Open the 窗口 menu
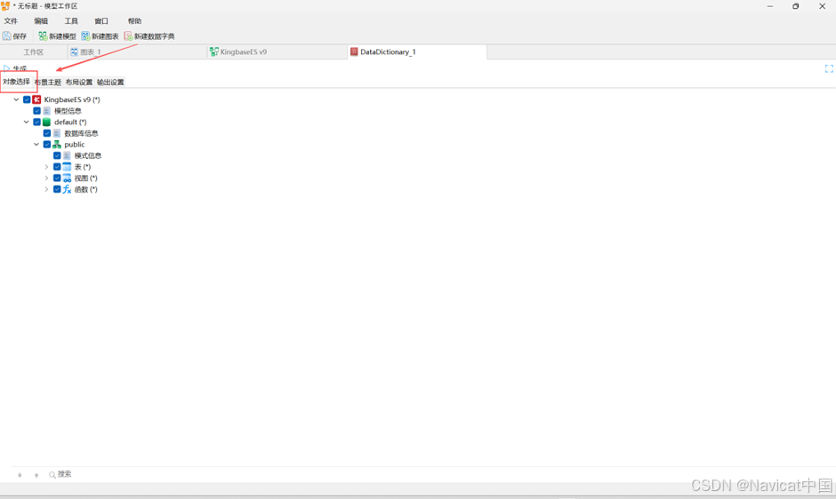 point(101,21)
